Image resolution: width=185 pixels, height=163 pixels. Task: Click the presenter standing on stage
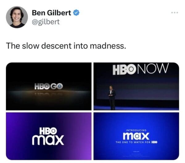click(112, 98)
